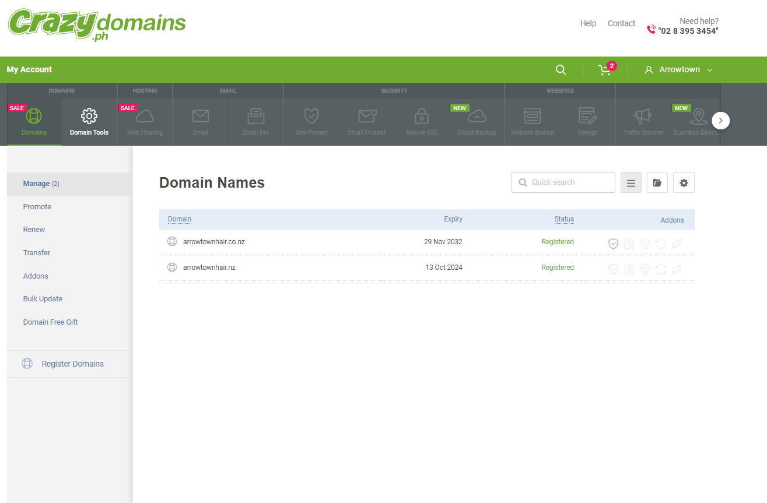Open the Email envelope icon
The image size is (767, 503).
click(x=201, y=116)
